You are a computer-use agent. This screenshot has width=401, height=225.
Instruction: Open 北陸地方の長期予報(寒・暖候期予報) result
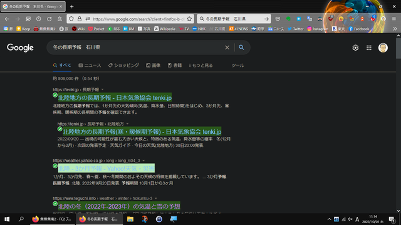[142, 132]
